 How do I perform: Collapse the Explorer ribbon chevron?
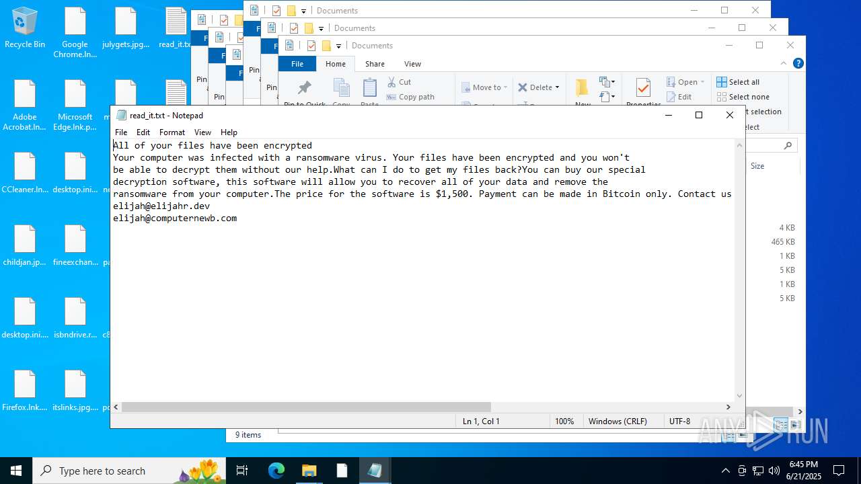[784, 63]
